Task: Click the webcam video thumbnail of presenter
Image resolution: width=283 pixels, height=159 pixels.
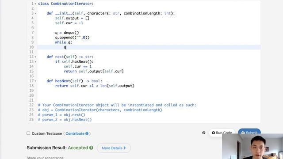Action: click(252, 146)
